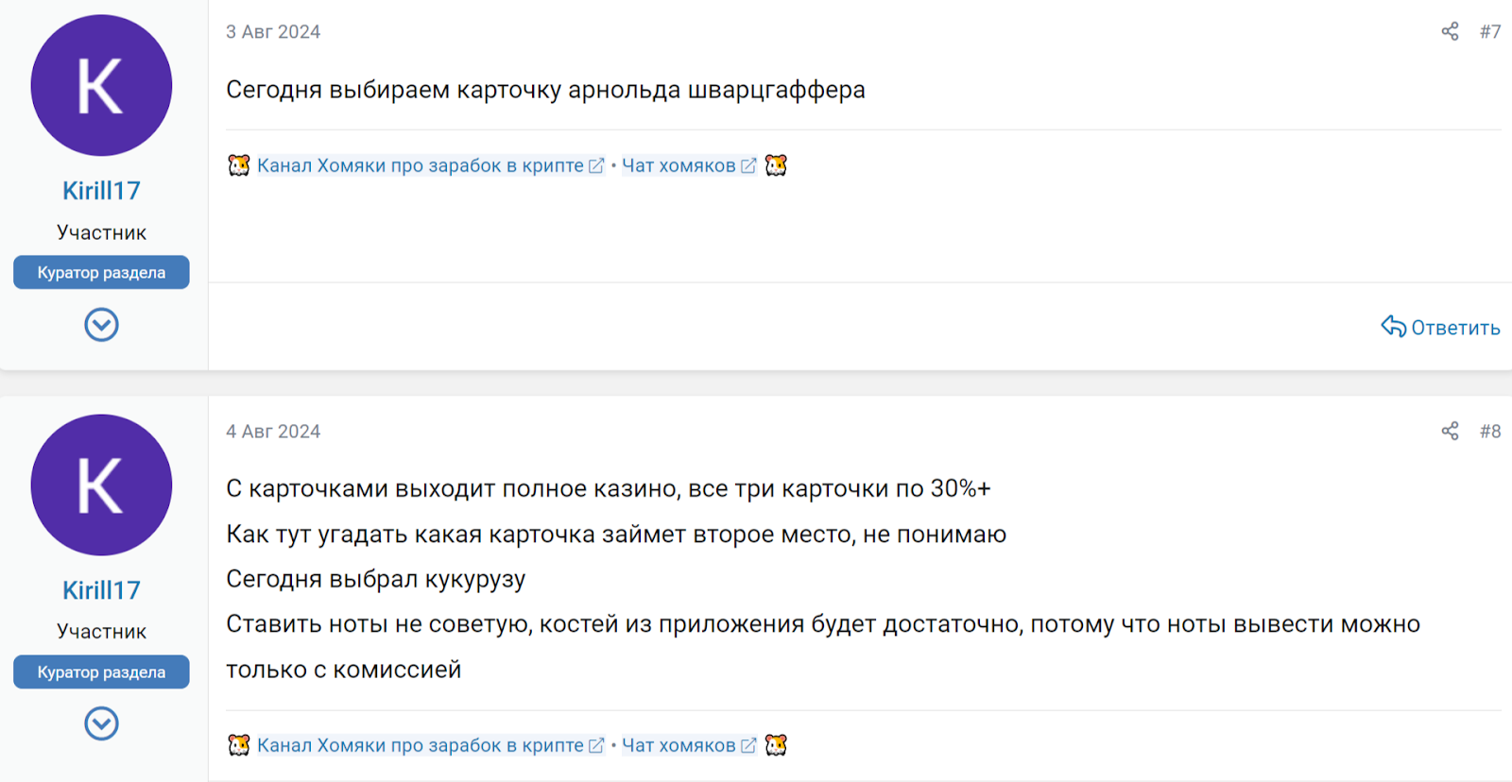Viewport: 1512px width, 782px height.
Task: Click hamster emoji before first signature link
Action: point(239,166)
